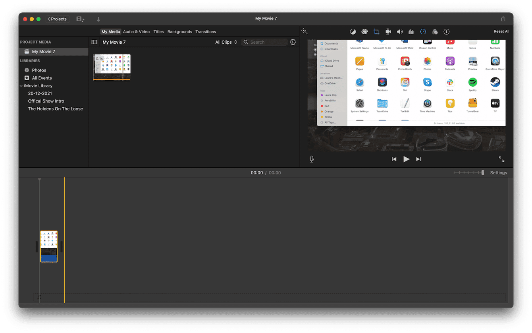Open the All Clips dropdown
The image size is (532, 333).
coord(226,42)
